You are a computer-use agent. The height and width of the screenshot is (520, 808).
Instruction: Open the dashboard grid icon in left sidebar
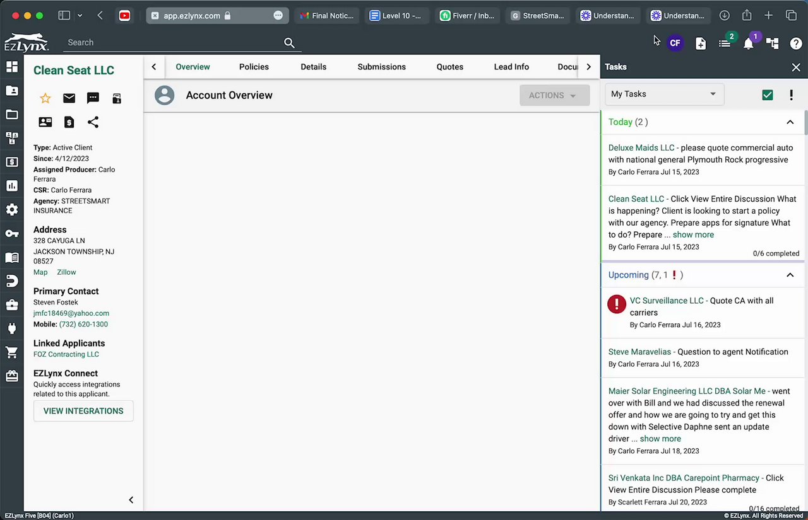11,67
